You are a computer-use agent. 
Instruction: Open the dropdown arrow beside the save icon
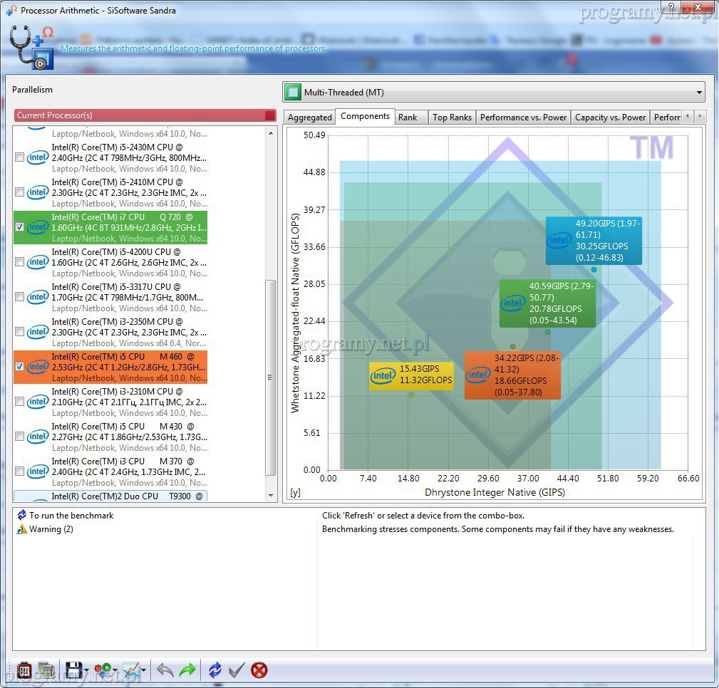(x=87, y=670)
